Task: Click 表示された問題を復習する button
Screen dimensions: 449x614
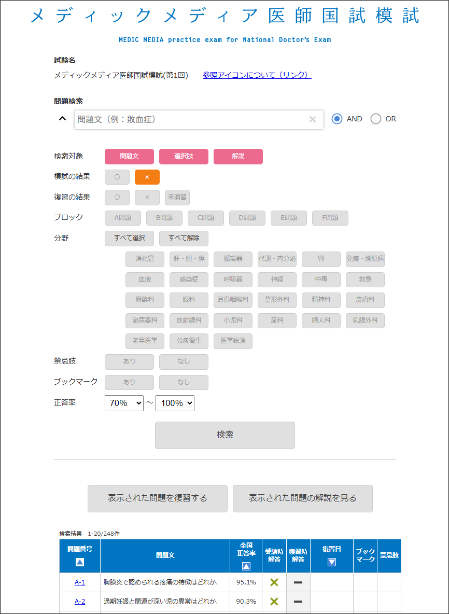Action: 158,498
